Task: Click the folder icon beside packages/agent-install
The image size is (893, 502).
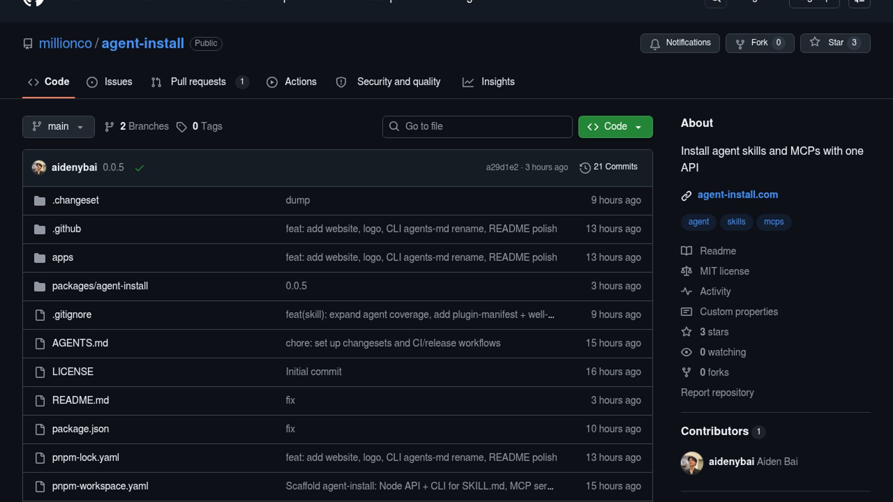Action: click(x=40, y=286)
